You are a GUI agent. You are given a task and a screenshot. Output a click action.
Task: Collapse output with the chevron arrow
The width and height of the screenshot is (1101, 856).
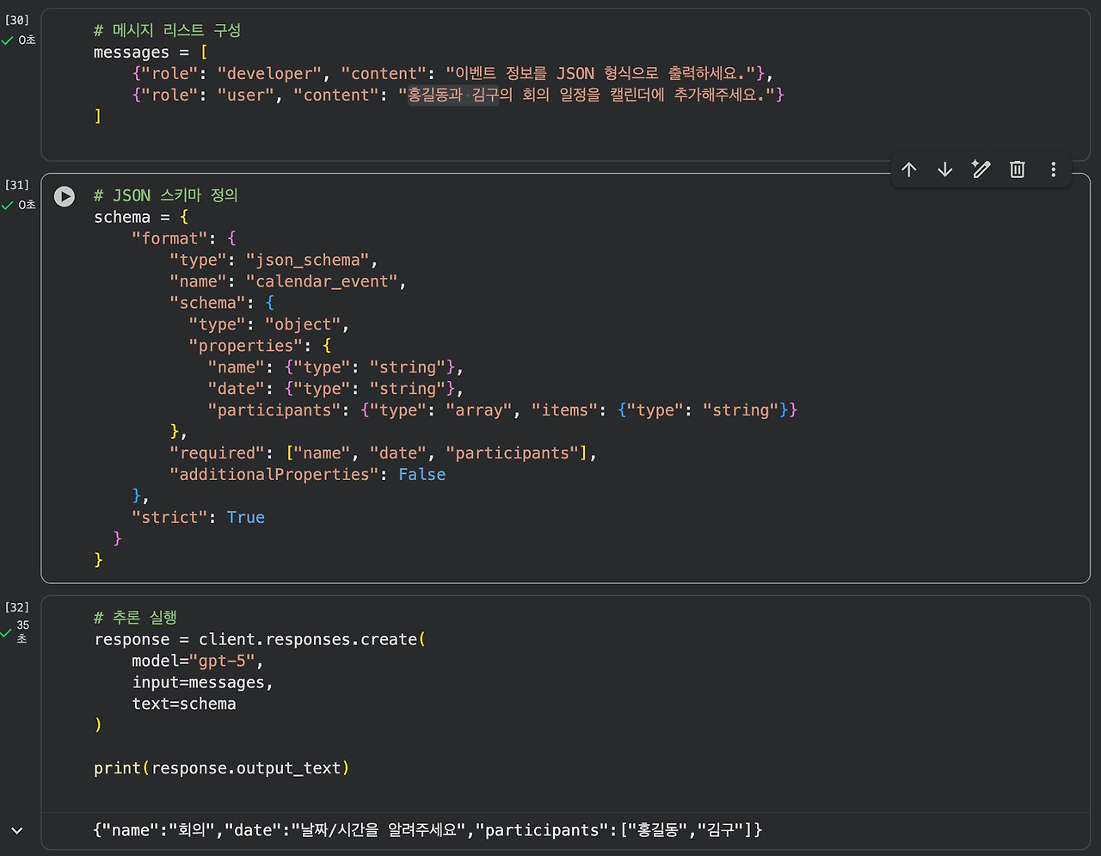pos(17,830)
